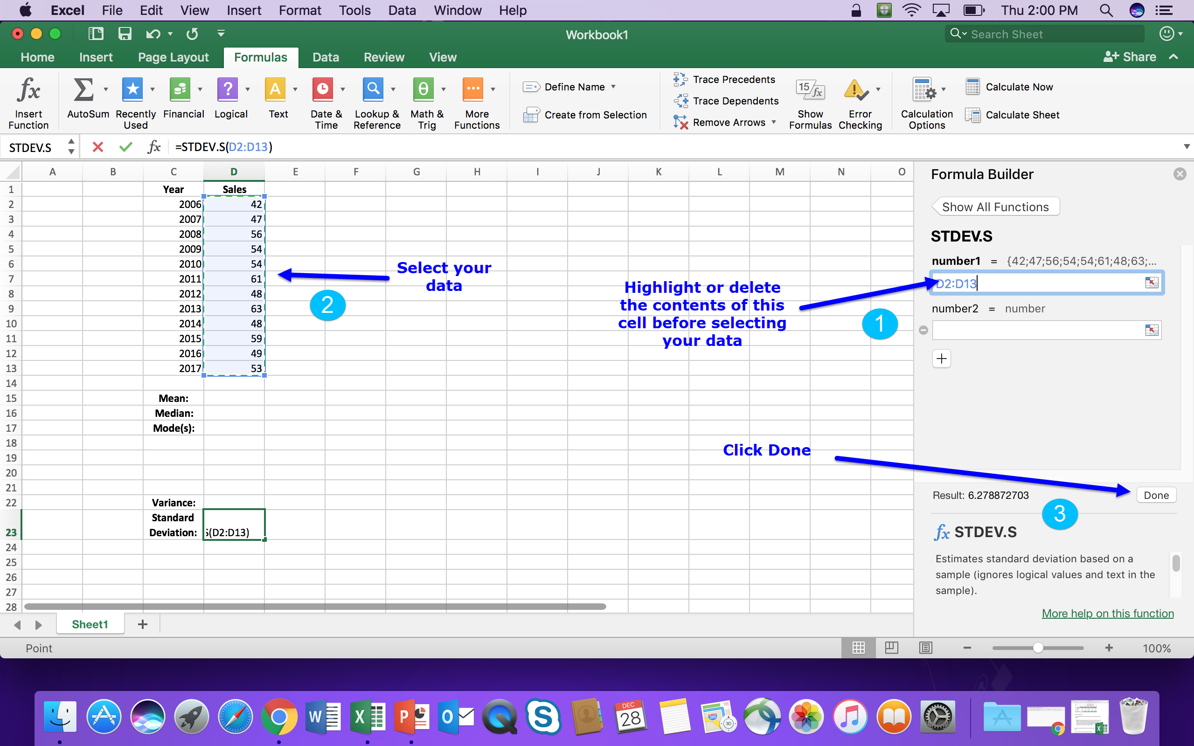Cancel formula entry with red X

coord(97,147)
